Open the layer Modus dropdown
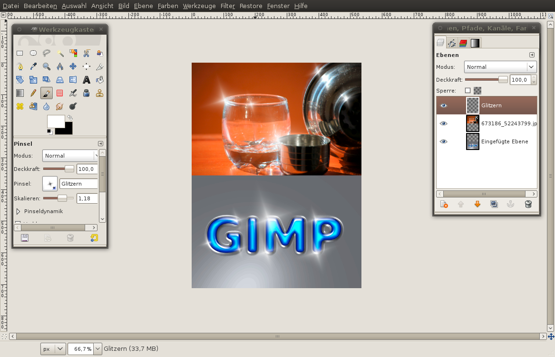 point(500,67)
